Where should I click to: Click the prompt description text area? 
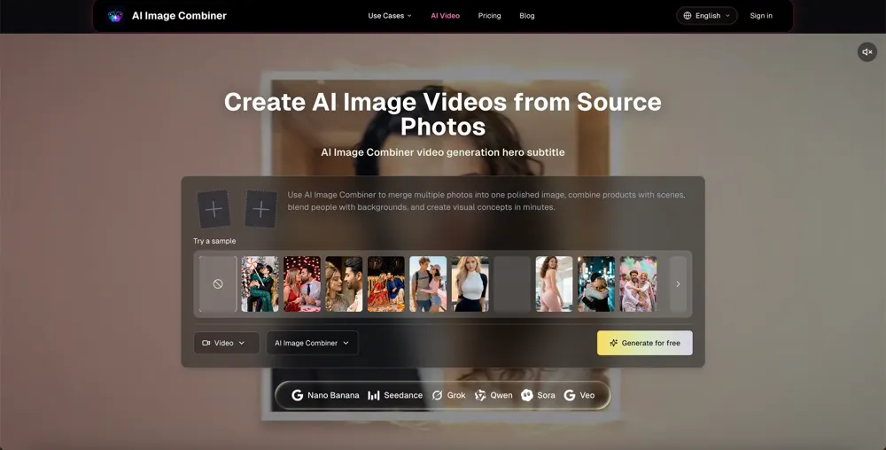point(486,201)
